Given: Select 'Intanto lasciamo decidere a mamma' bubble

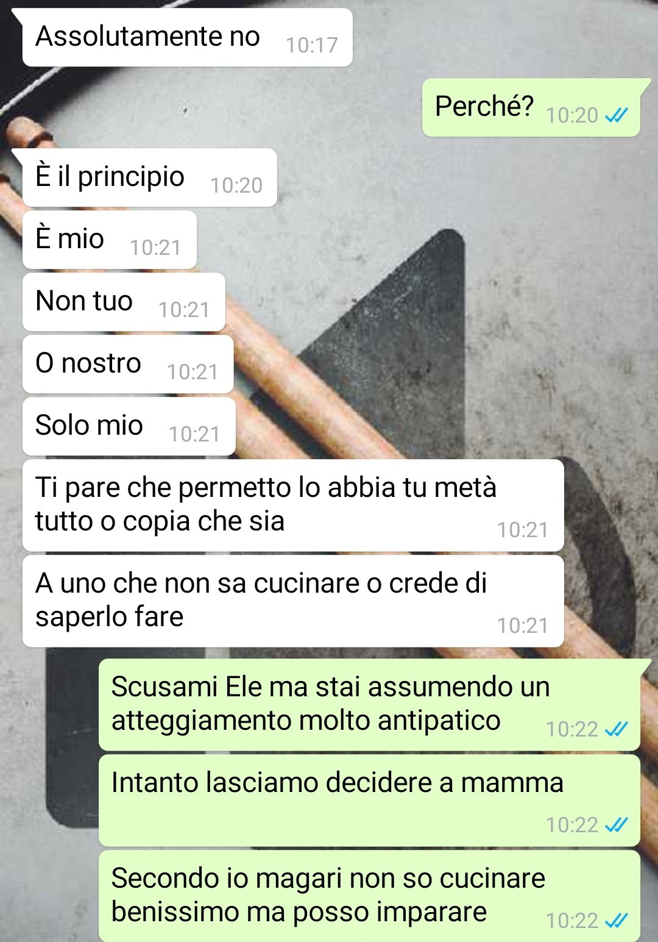Looking at the screenshot, I should tap(369, 801).
